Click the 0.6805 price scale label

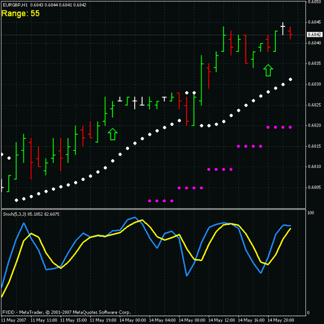(x=314, y=188)
